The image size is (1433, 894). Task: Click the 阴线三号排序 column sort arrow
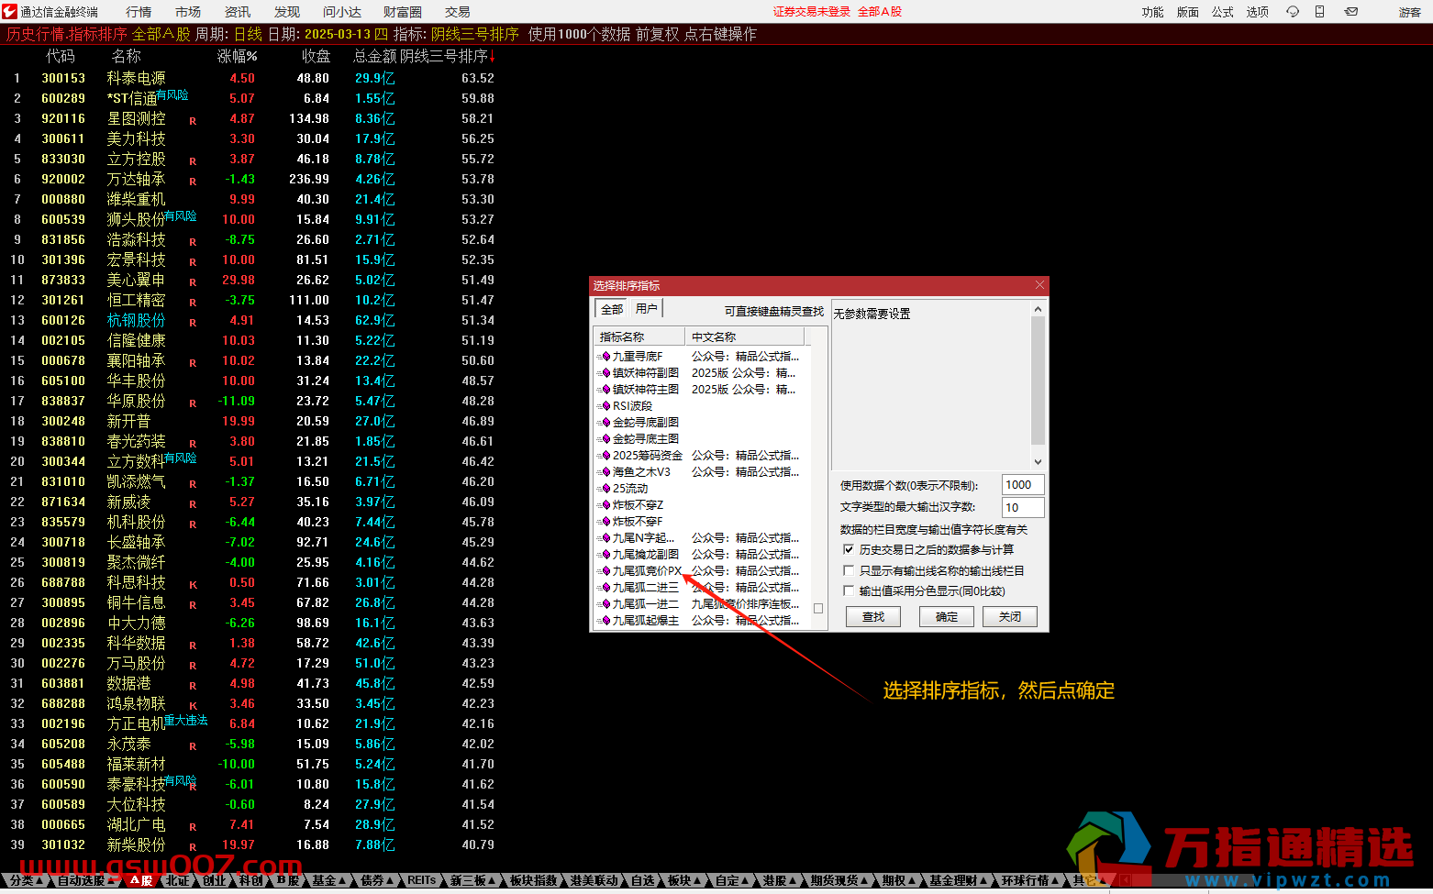click(493, 57)
